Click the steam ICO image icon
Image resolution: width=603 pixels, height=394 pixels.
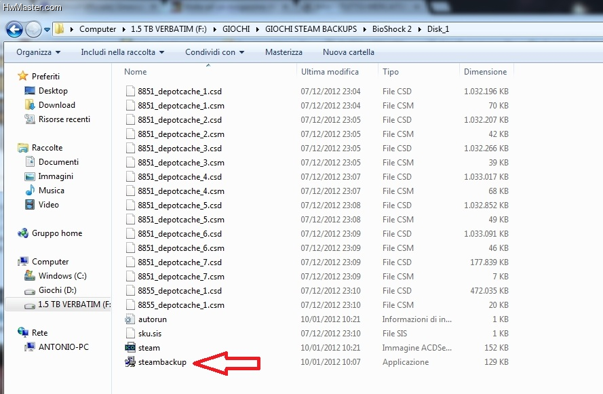tap(130, 347)
